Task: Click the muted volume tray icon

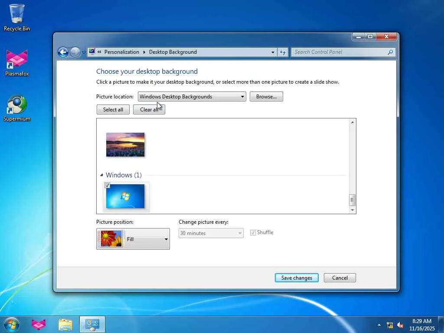Action: pos(400,325)
